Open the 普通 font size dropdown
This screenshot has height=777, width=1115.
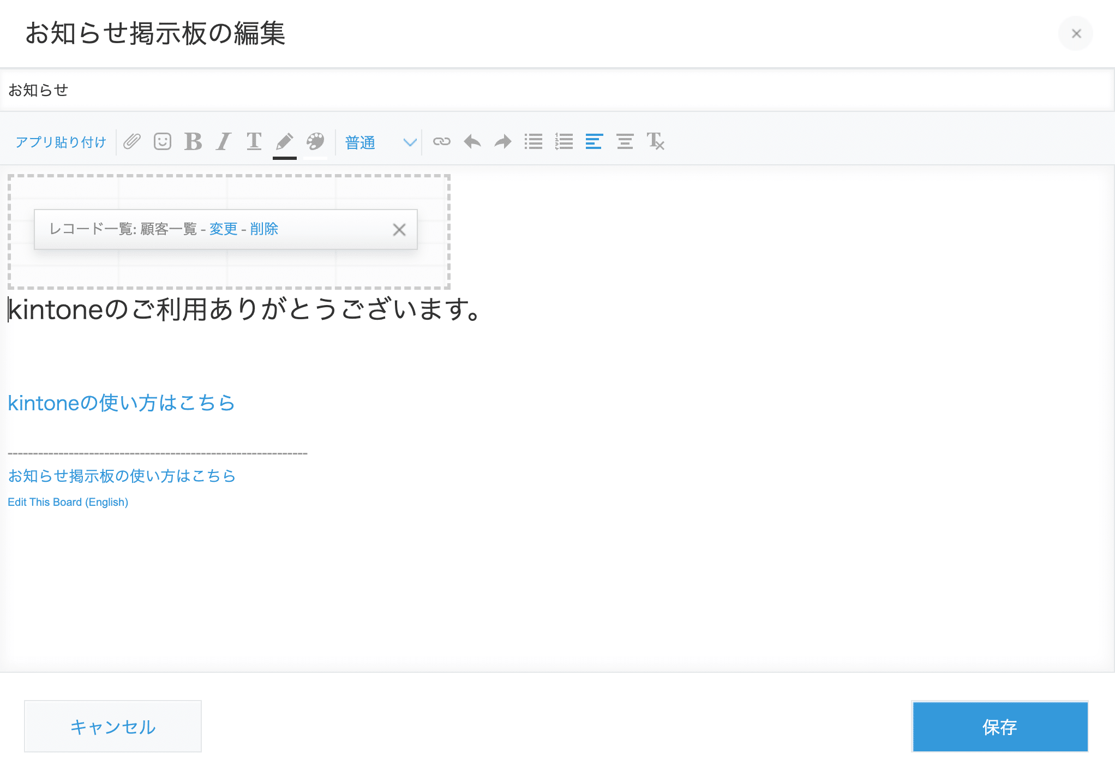click(381, 142)
